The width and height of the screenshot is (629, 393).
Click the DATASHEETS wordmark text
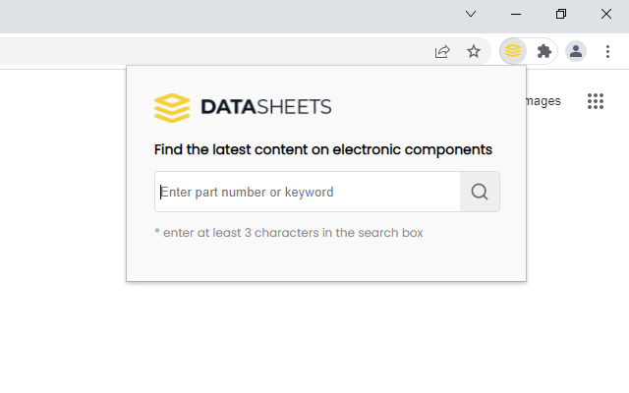pos(265,107)
